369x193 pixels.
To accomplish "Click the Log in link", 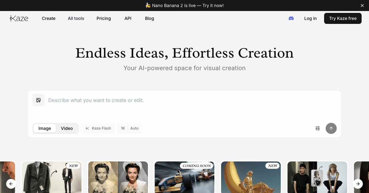I will [310, 18].
